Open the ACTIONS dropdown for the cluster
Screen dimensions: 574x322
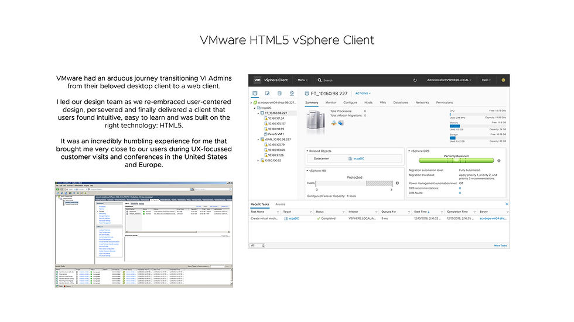coord(363,94)
